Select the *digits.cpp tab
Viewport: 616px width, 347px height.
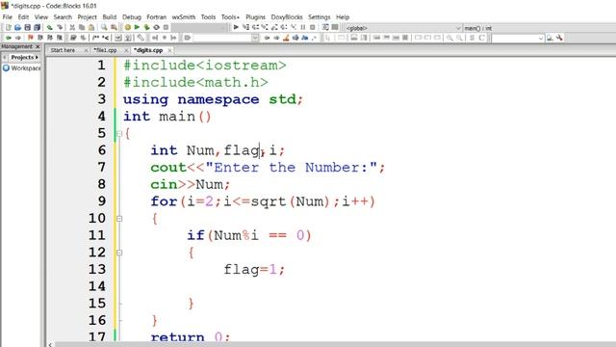(x=148, y=50)
